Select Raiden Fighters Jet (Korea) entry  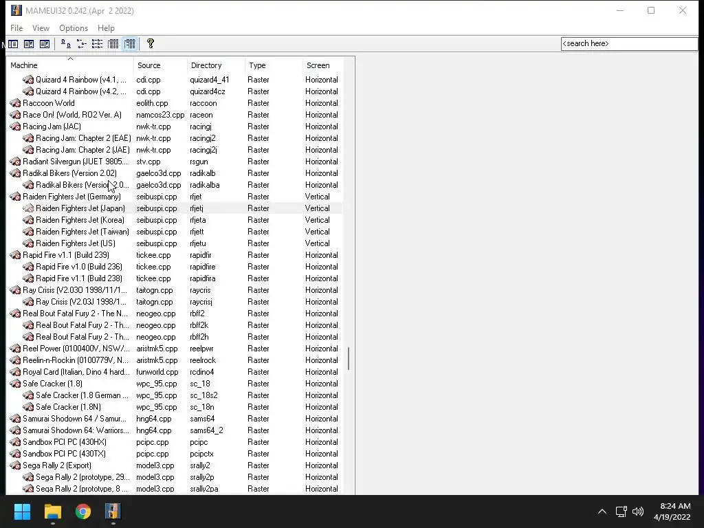click(80, 220)
